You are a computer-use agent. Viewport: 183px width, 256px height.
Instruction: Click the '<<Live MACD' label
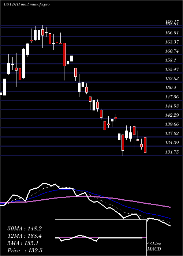154,246
